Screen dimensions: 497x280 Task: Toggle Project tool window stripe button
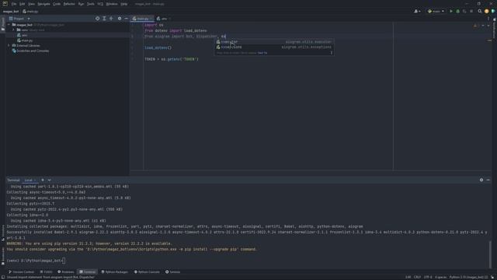click(x=3, y=24)
